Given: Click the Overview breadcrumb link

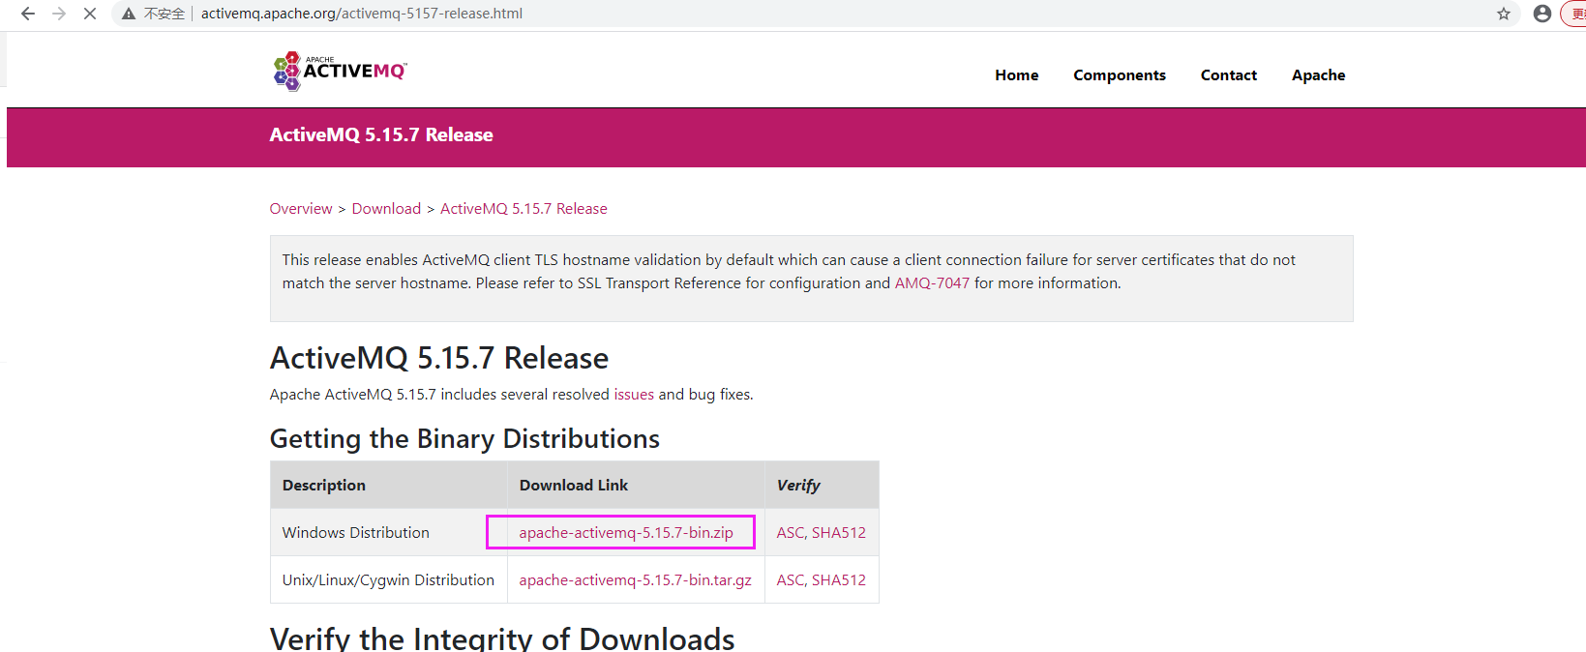Looking at the screenshot, I should [301, 209].
